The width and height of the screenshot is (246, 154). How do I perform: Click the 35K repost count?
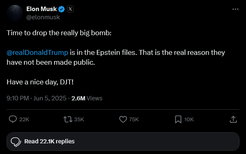[79, 120]
